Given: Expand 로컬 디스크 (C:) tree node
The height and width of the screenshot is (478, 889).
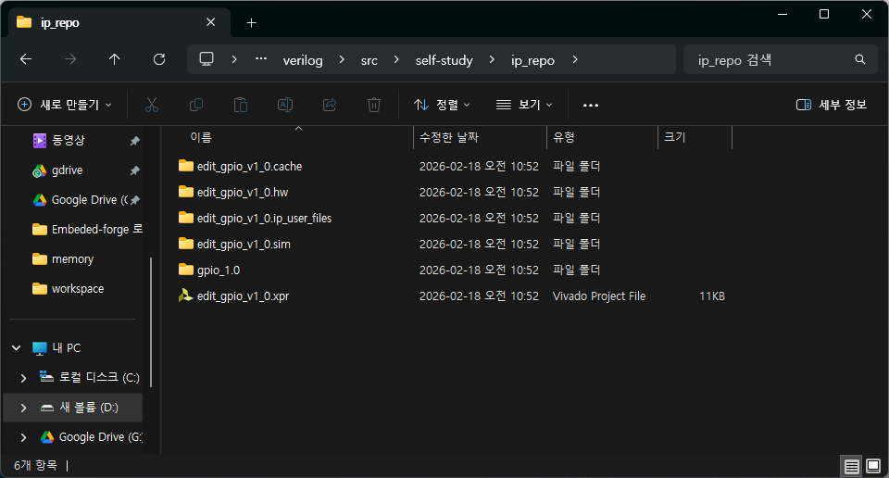Looking at the screenshot, I should coord(23,378).
